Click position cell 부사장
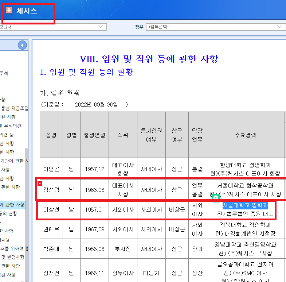Screen dimensions: 286x282 tap(123, 249)
